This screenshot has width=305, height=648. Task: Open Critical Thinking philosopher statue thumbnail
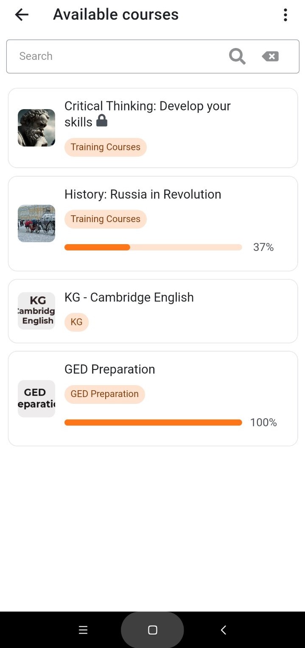point(36,128)
